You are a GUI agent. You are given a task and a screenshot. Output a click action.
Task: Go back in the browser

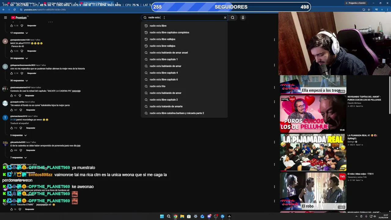point(3,10)
